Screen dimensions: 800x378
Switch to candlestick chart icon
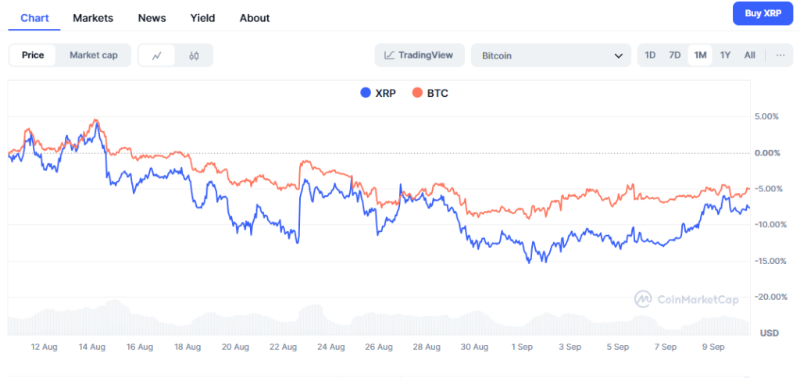coord(194,55)
